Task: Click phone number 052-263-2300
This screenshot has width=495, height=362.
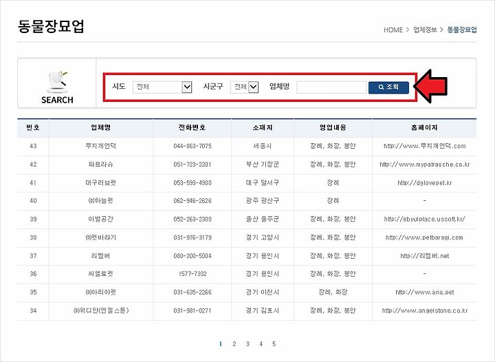Action: click(192, 219)
